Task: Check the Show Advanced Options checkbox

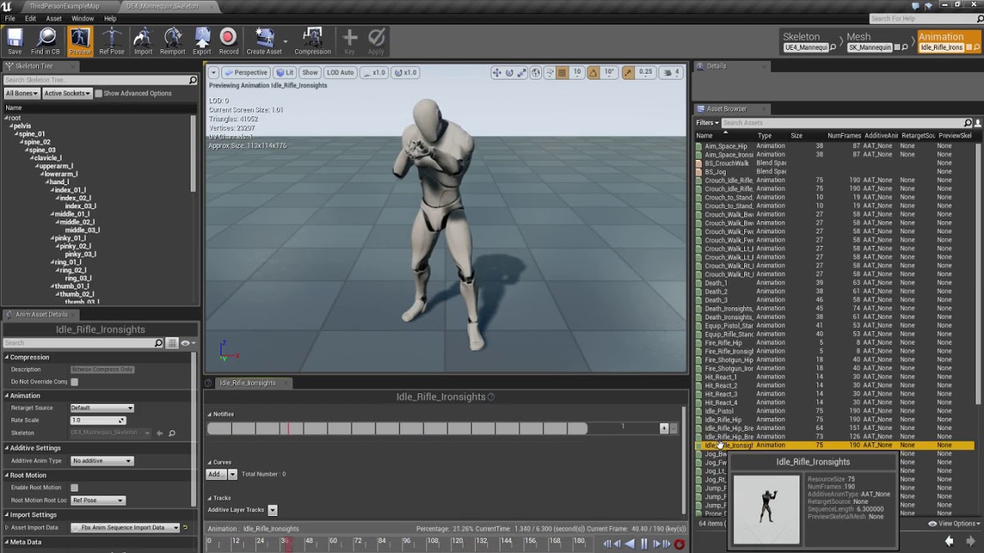Action: click(98, 94)
